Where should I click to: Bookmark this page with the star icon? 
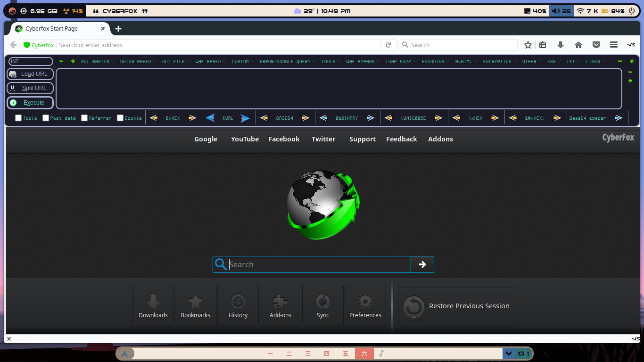coord(528,45)
